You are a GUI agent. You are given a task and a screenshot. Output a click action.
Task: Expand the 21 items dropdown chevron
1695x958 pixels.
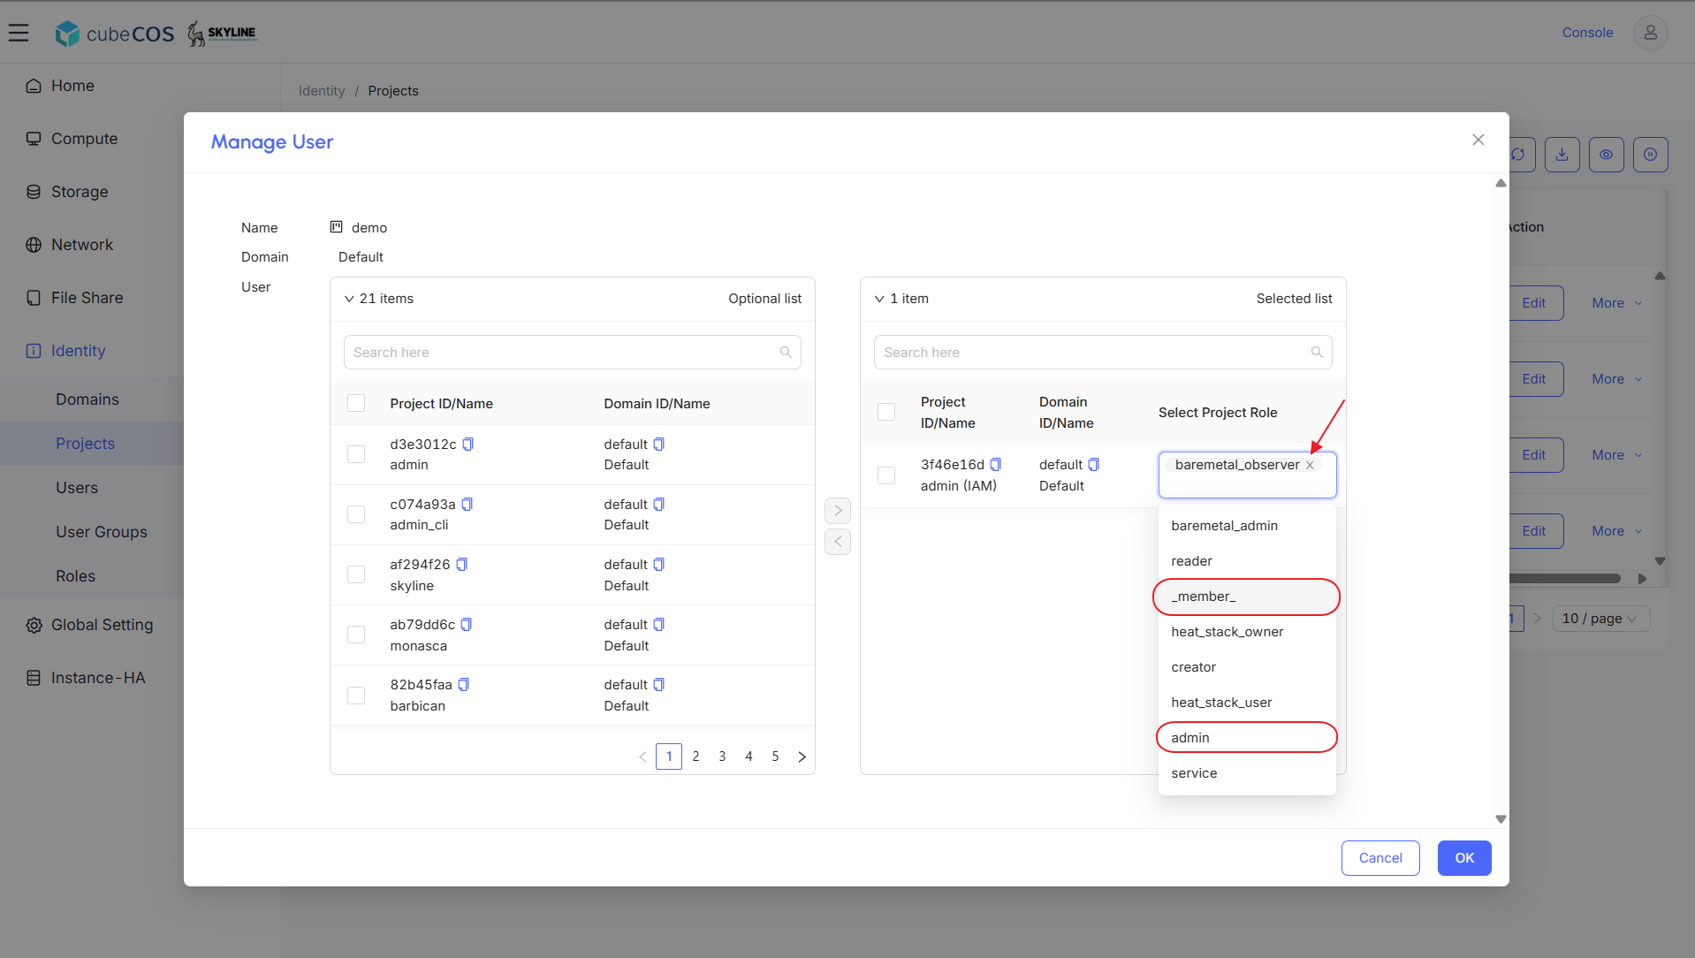349,299
